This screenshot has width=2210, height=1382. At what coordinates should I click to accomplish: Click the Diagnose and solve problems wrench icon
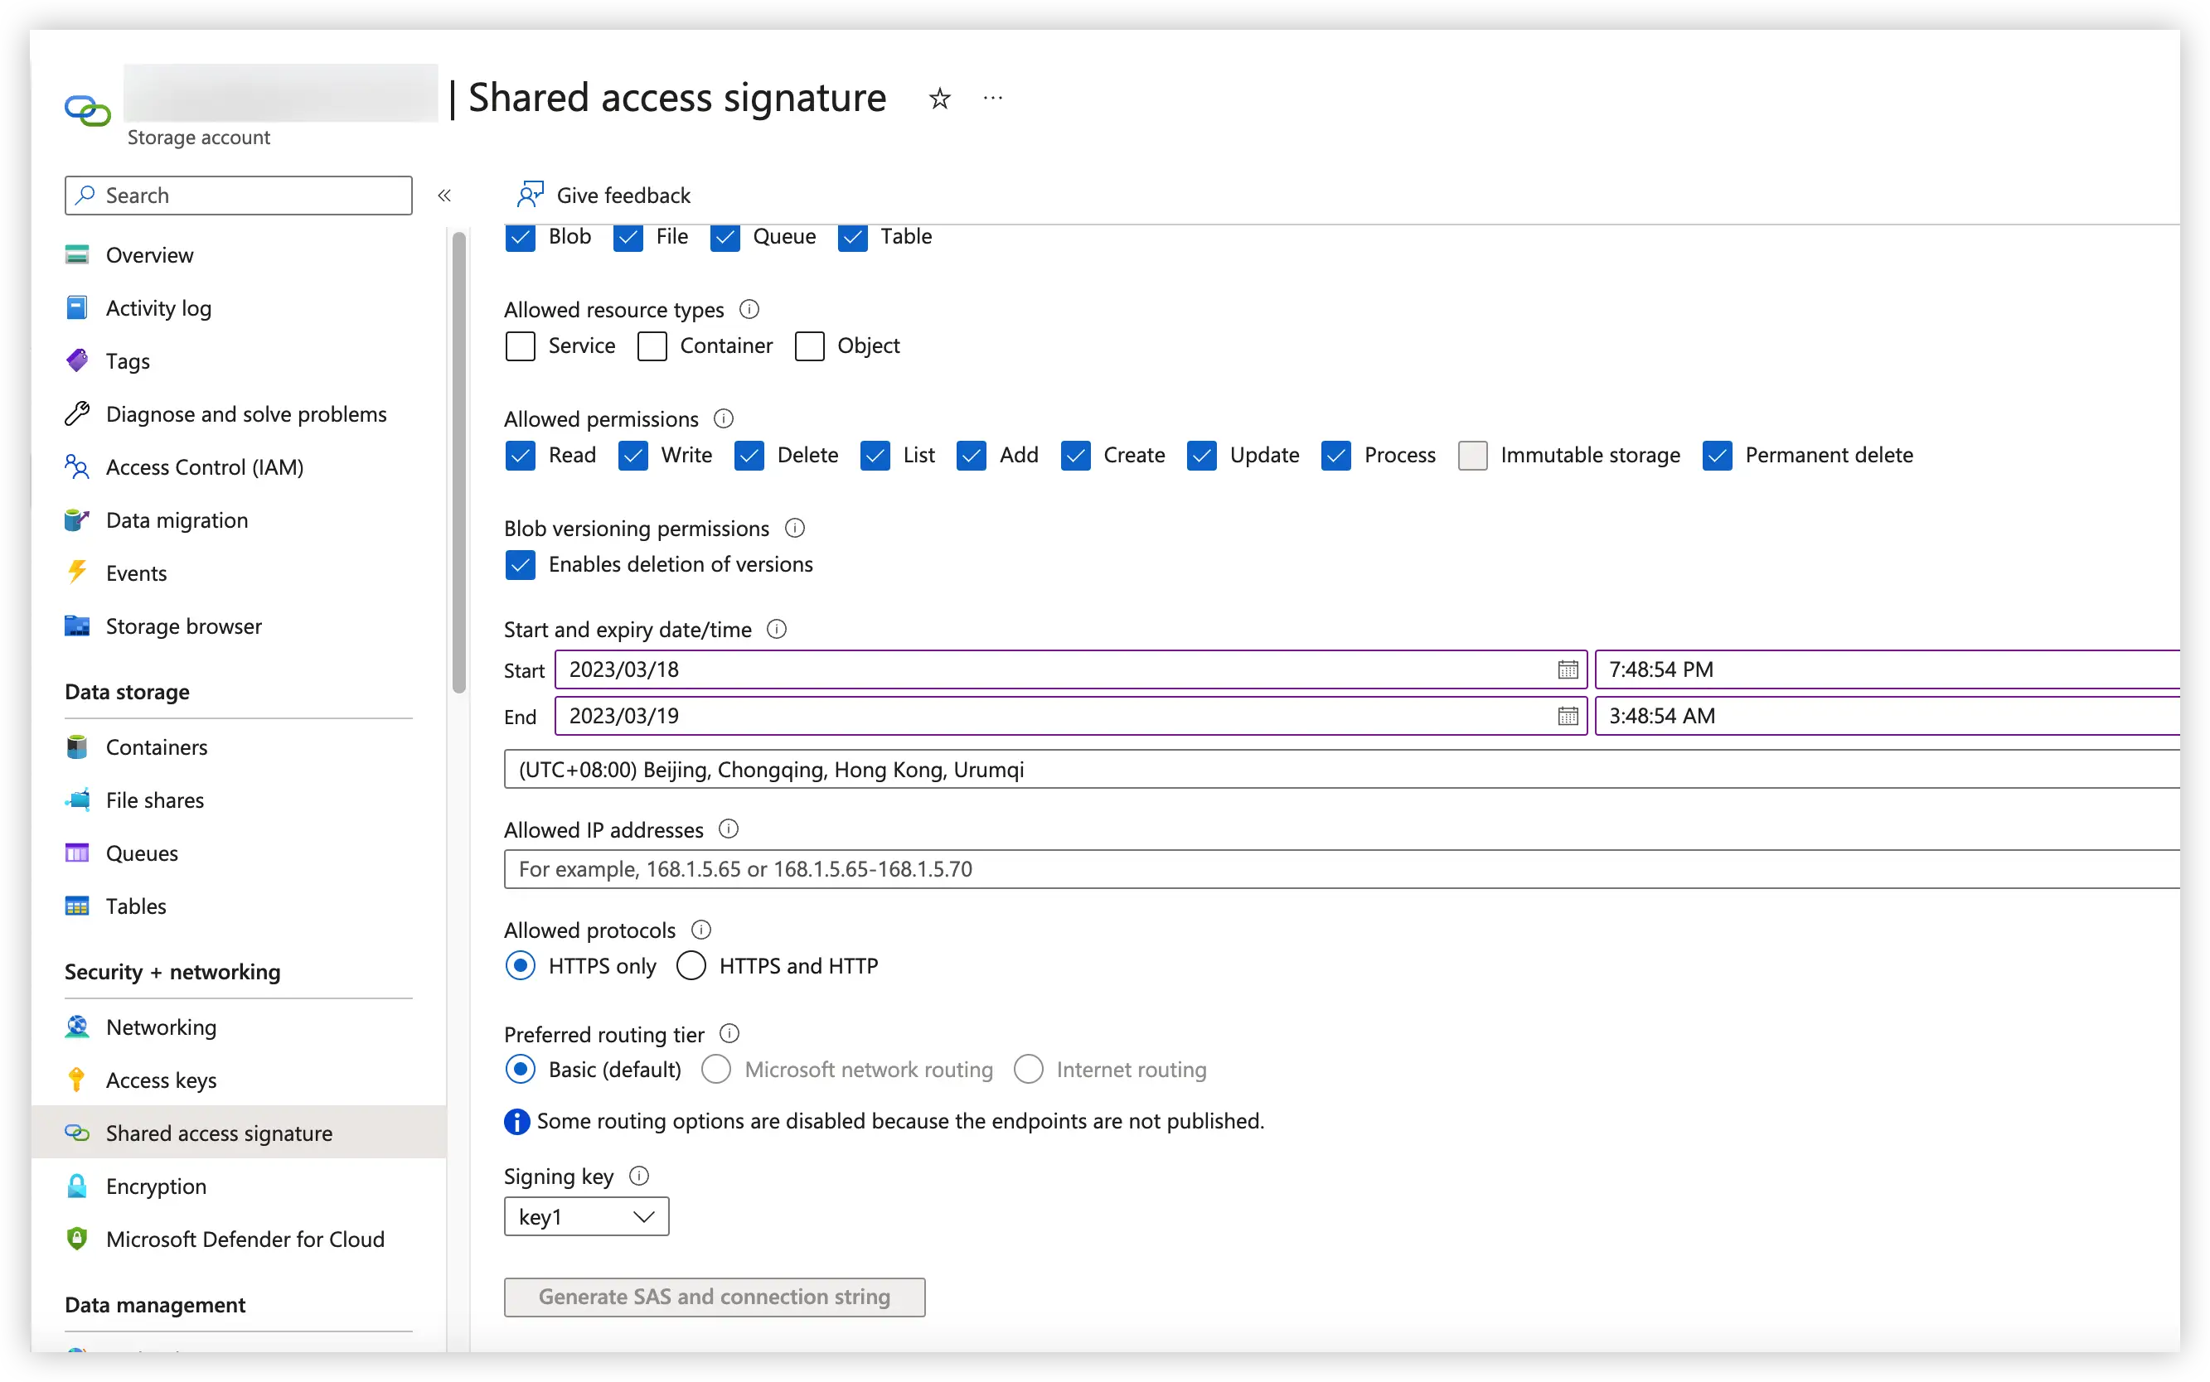pyautogui.click(x=77, y=414)
